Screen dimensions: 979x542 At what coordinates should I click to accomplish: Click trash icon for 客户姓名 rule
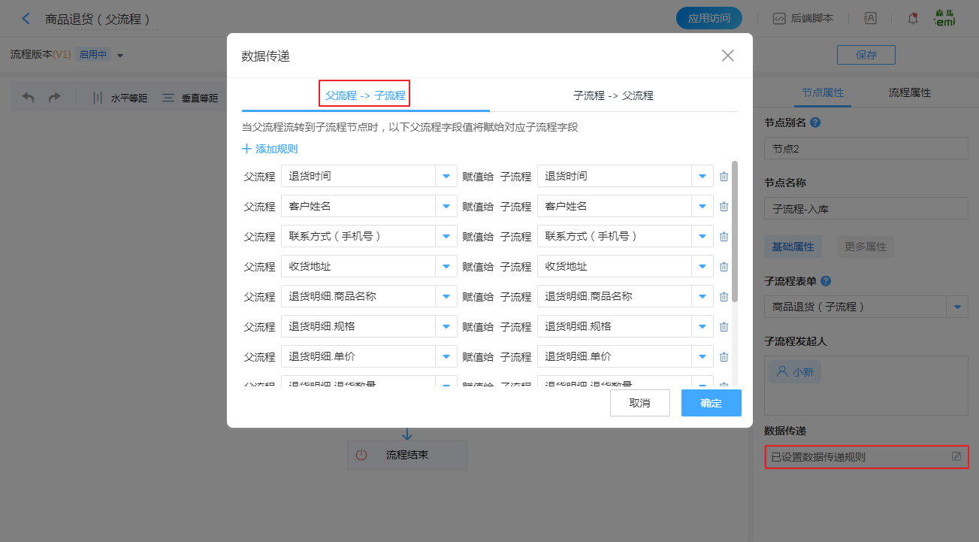click(x=724, y=207)
